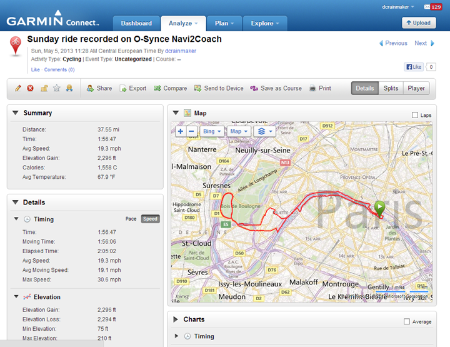Click the Like link under activity
450x347 pixels.
pos(35,70)
